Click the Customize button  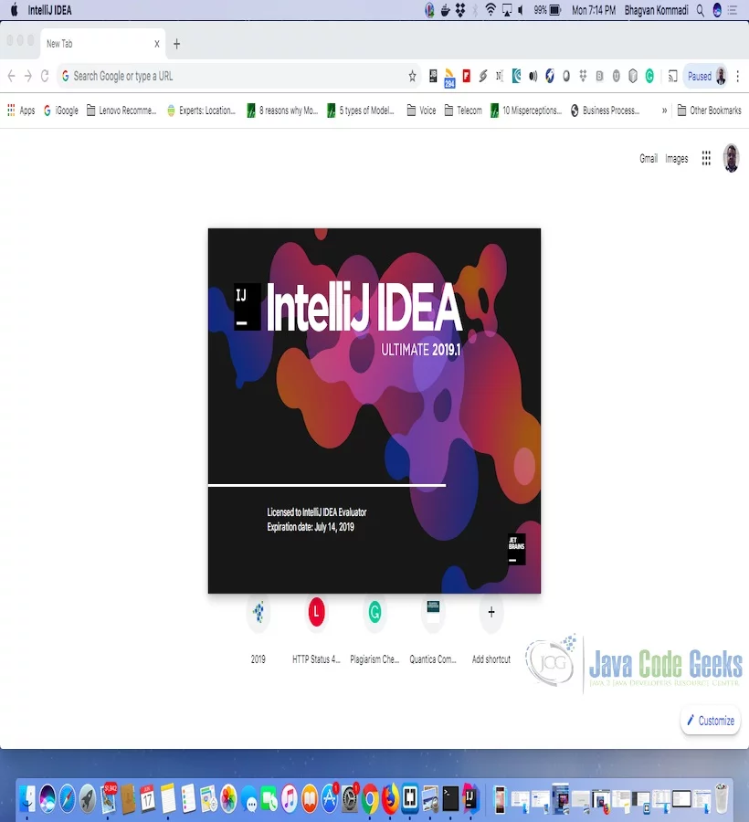[711, 721]
